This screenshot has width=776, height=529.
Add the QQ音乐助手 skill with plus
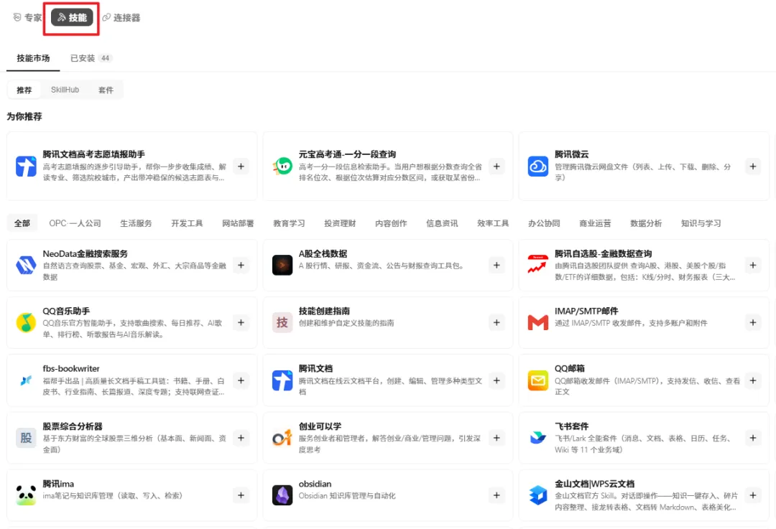(x=241, y=322)
